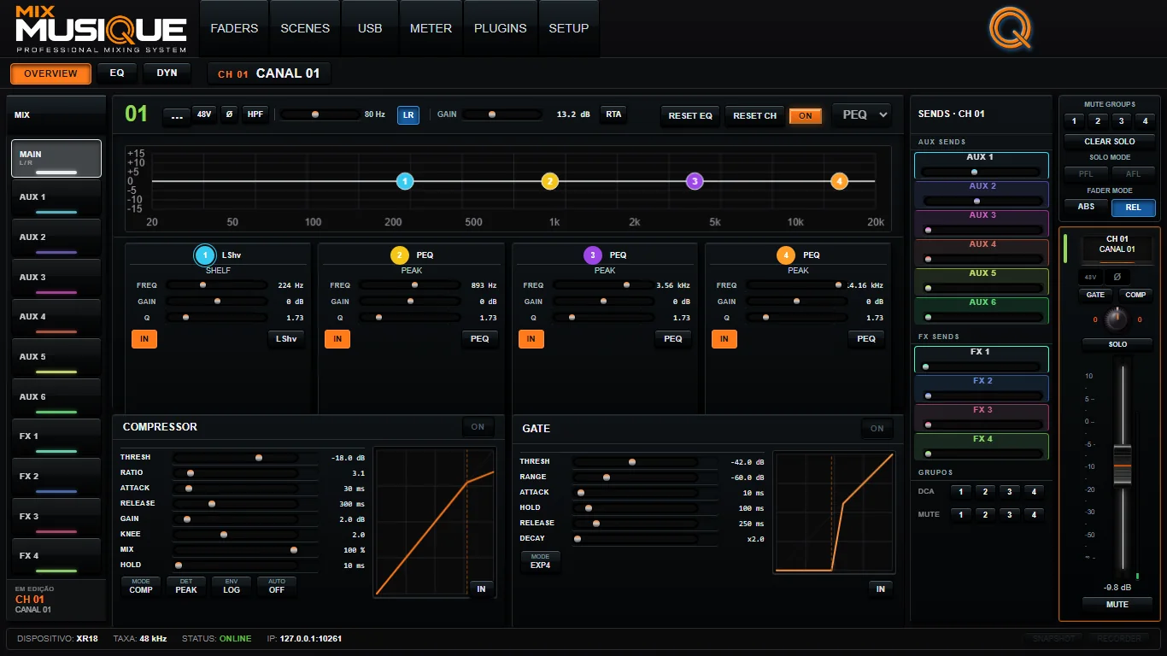Click the compressor curve graph
The image size is (1167, 656).
(435, 521)
